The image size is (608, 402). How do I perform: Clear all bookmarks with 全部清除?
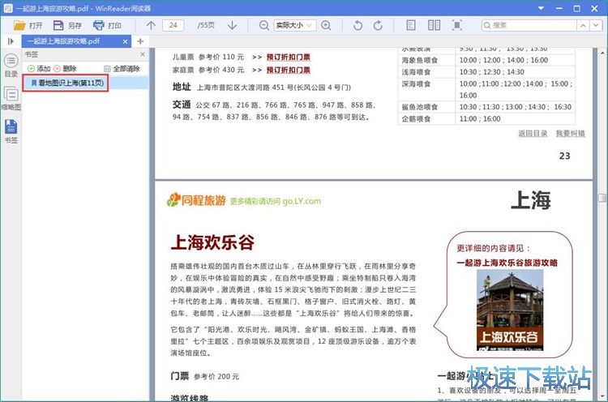122,69
